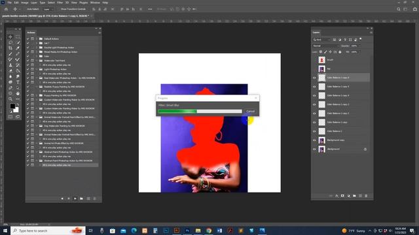Image resolution: width=419 pixels, height=235 pixels.
Task: Open the Image menu
Action: 25,3
